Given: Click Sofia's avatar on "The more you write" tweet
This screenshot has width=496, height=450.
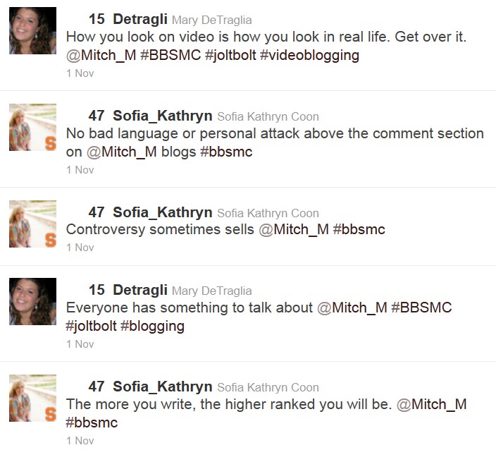Looking at the screenshot, I should coord(32,398).
